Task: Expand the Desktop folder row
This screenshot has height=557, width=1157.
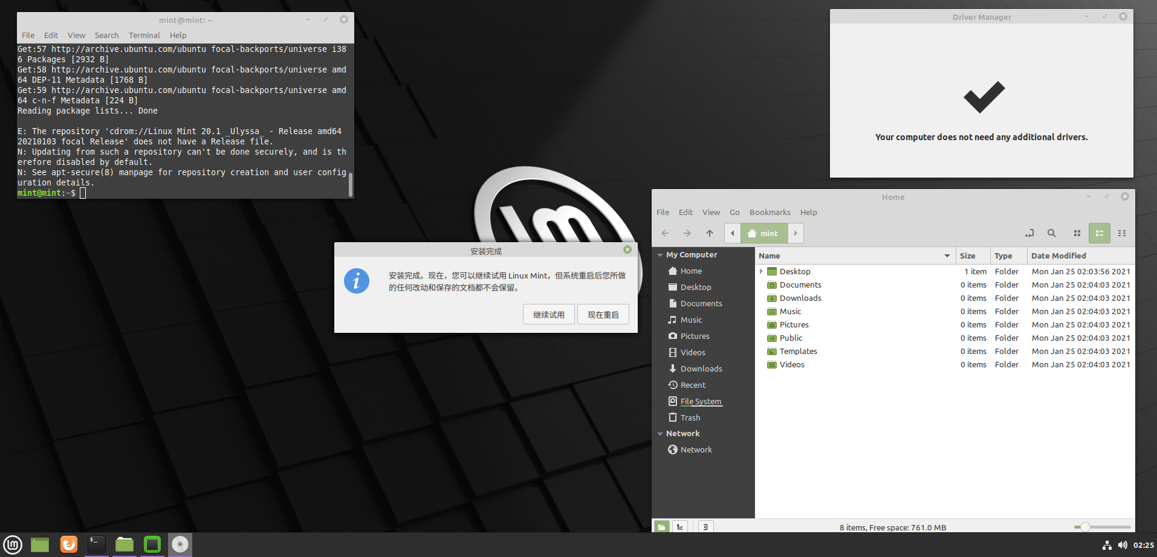Action: pos(761,271)
